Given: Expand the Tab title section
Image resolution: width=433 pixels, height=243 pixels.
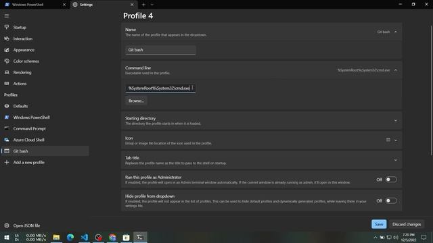Looking at the screenshot, I should 395,160.
